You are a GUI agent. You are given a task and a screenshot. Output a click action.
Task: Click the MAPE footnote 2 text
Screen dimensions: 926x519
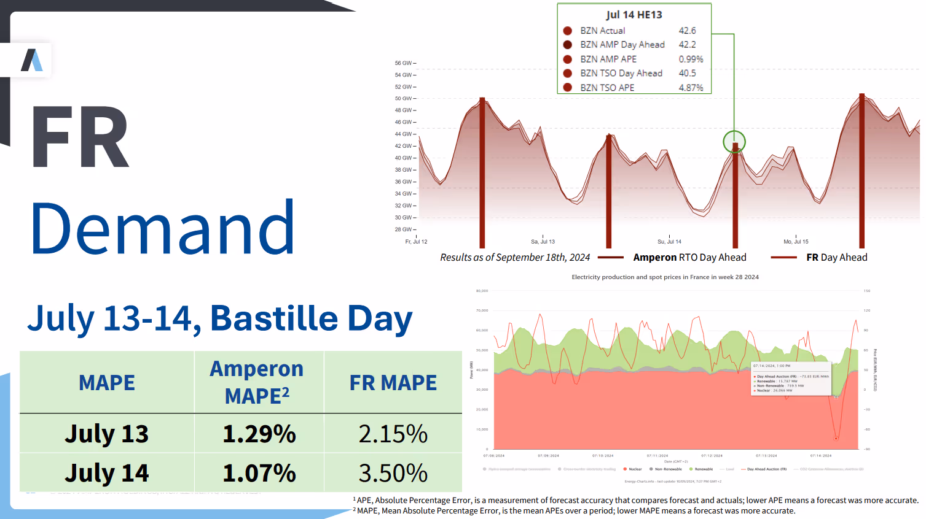click(x=574, y=511)
